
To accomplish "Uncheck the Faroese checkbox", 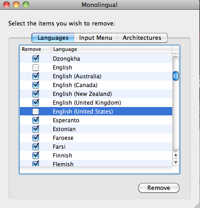I will (x=36, y=138).
